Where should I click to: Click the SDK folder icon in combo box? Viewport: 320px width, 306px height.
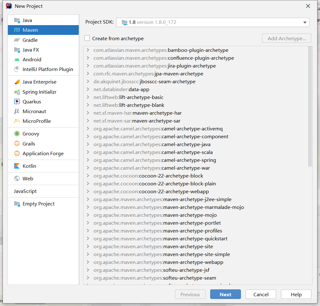coord(125,22)
